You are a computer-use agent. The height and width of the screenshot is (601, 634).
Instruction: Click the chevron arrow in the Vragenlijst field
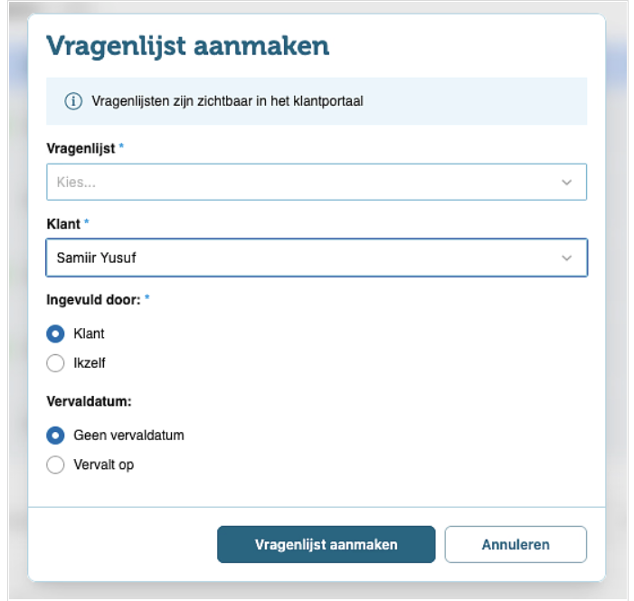(x=567, y=183)
